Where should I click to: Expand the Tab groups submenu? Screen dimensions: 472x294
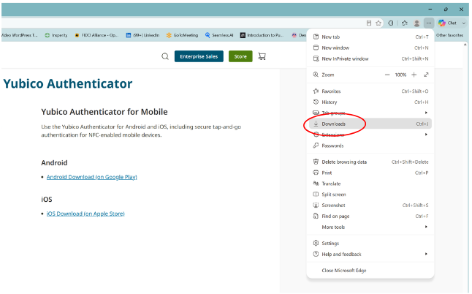(x=370, y=113)
